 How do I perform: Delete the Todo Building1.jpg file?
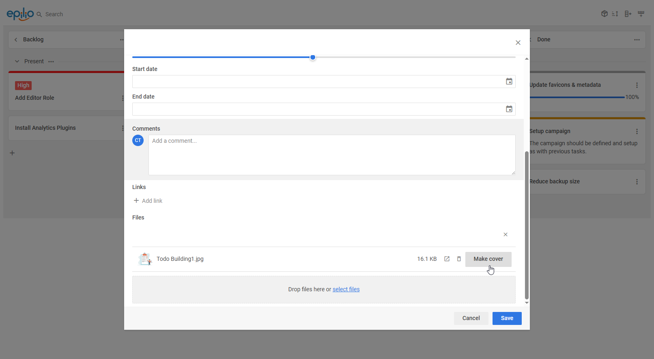pos(459,259)
